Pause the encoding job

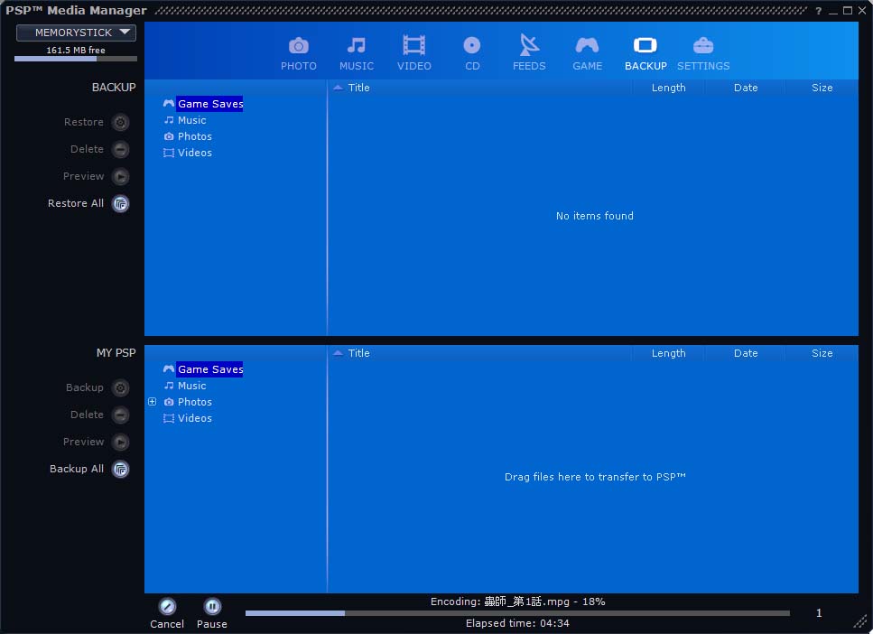coord(211,606)
